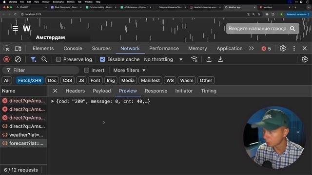Reload the localhost page
312x175 pixels.
pyautogui.click(x=15, y=14)
